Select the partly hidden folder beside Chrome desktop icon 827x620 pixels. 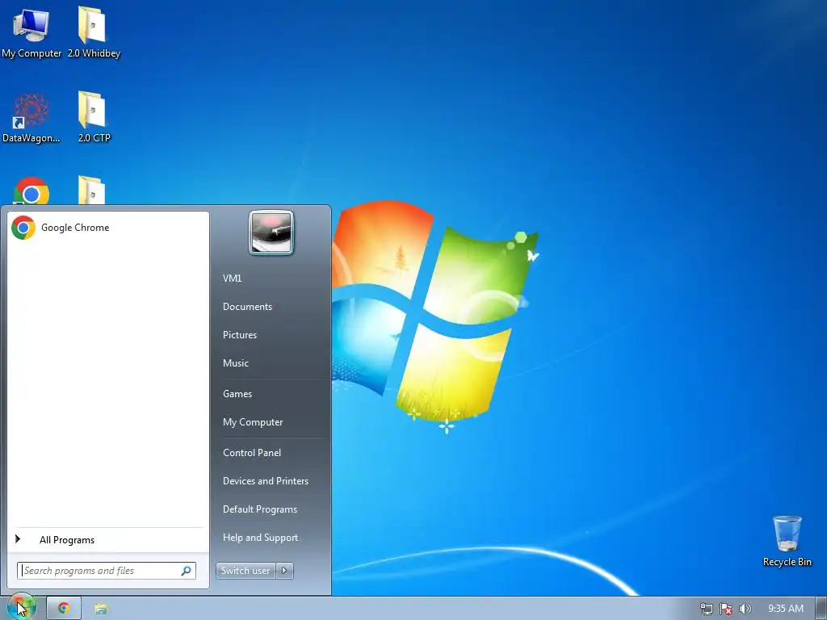pos(92,191)
